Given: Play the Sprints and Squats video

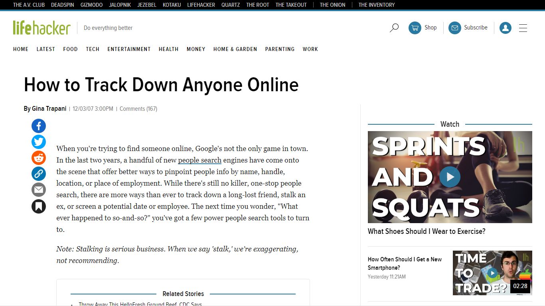Looking at the screenshot, I should tap(450, 177).
